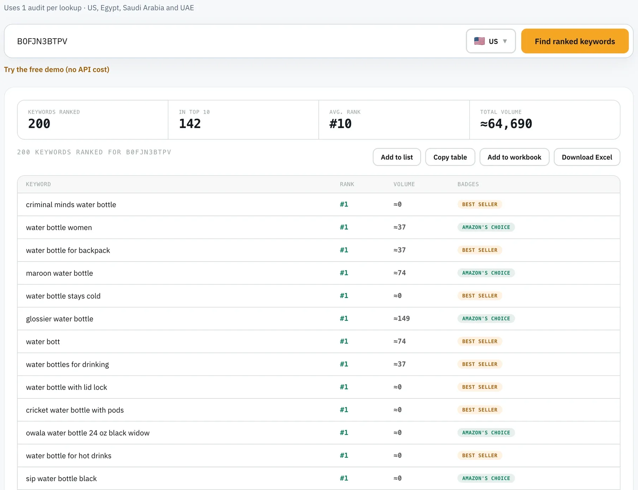This screenshot has height=490, width=638.
Task: Click the Best Seller badge for criminal minds water bottle
Action: pyautogui.click(x=480, y=204)
